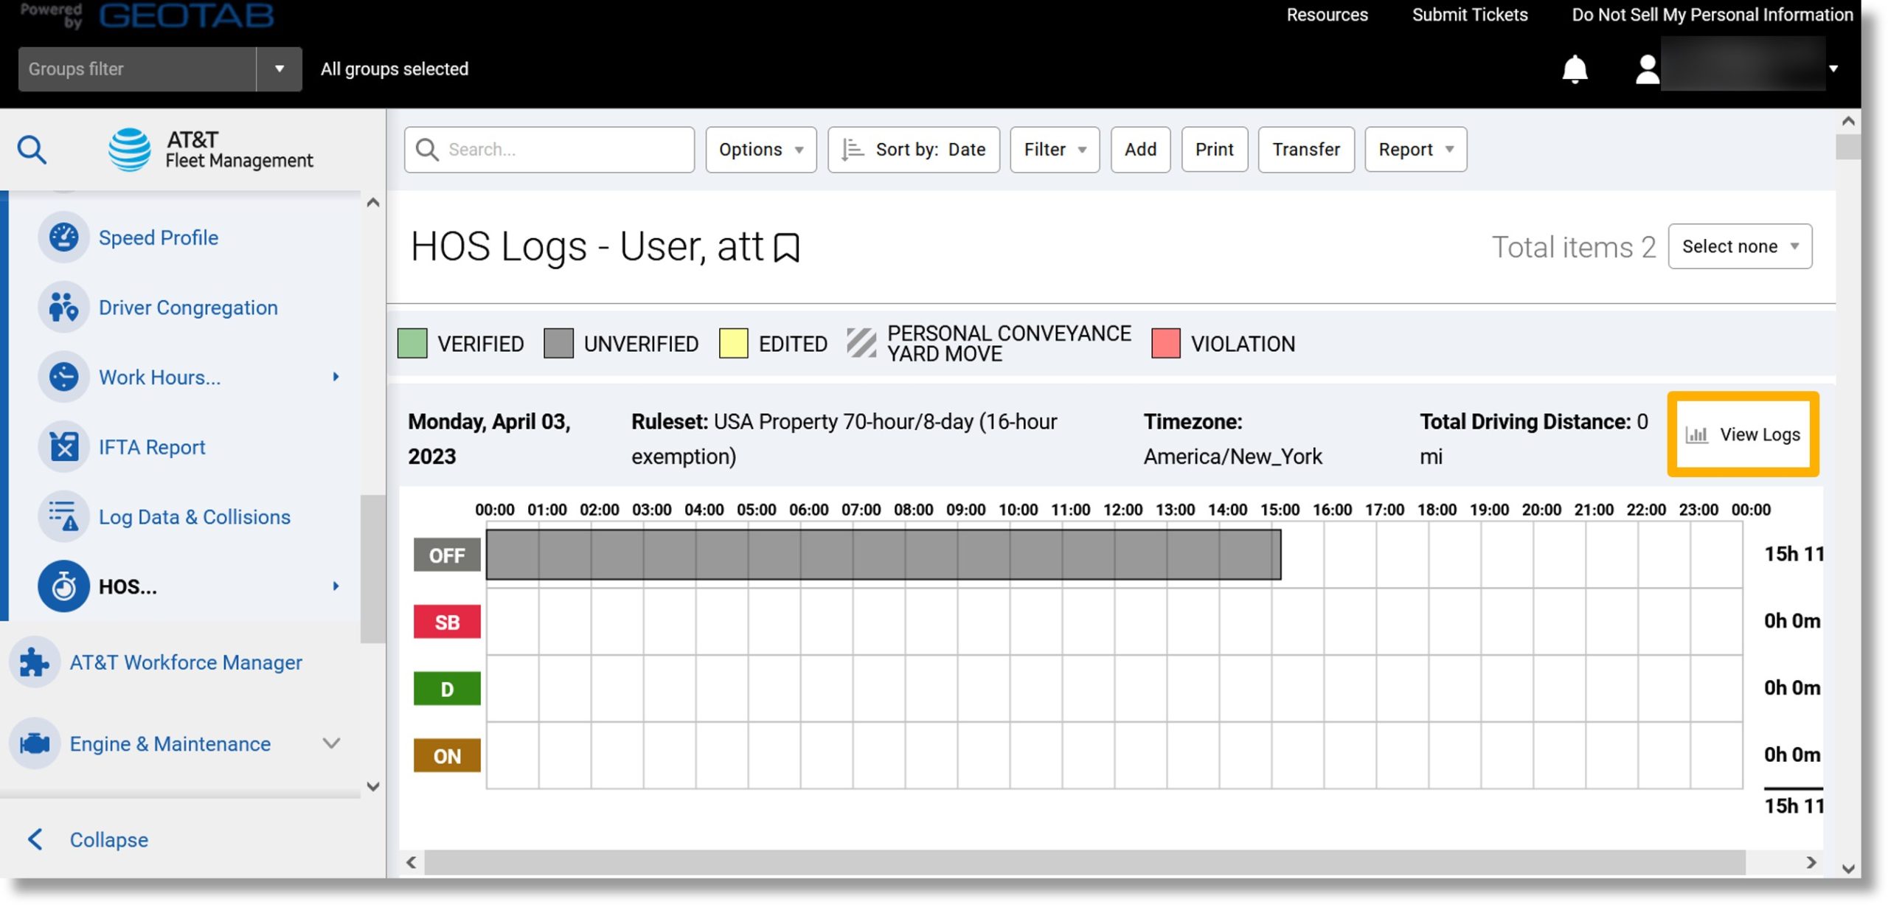Expand the Work Hours submenu arrow
The height and width of the screenshot is (905, 1888).
coord(336,377)
